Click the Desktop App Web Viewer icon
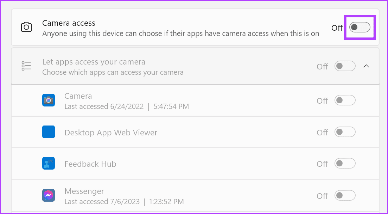Screen dimensions: 388x214 (48, 132)
